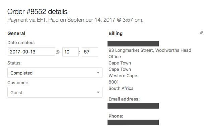Click the redacted phone number value
The height and width of the screenshot is (134, 209).
pyautogui.click(x=133, y=122)
